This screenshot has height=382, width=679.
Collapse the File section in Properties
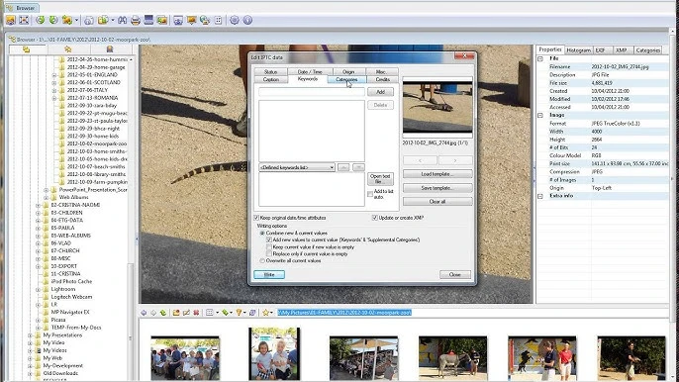[540, 58]
